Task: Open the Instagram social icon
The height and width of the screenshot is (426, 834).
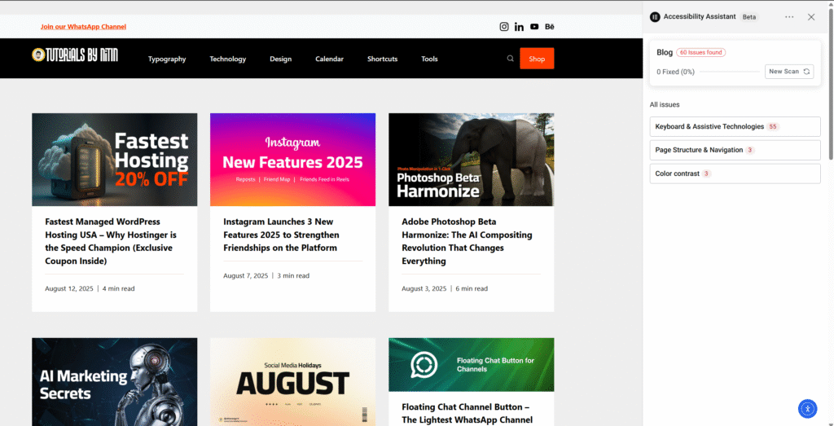Action: [503, 27]
